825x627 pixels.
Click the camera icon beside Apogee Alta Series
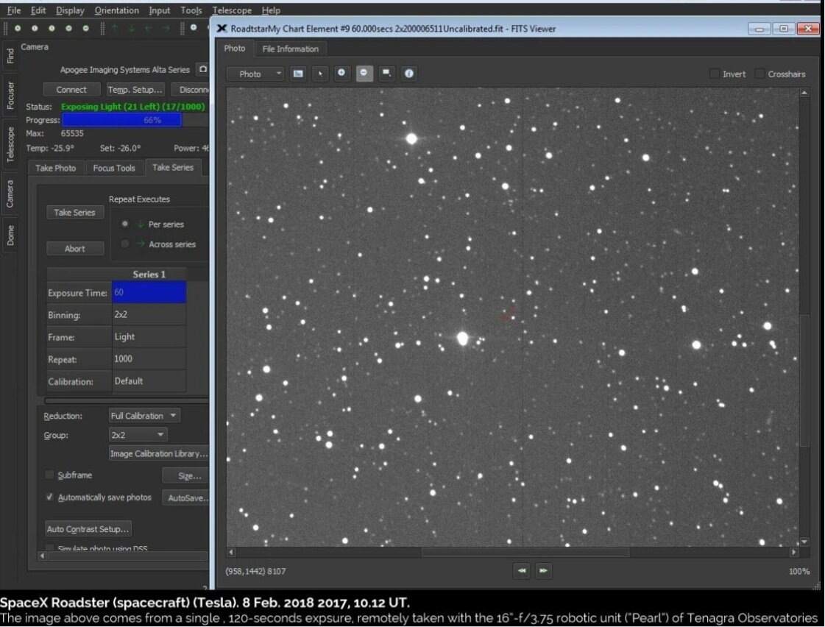click(x=202, y=69)
